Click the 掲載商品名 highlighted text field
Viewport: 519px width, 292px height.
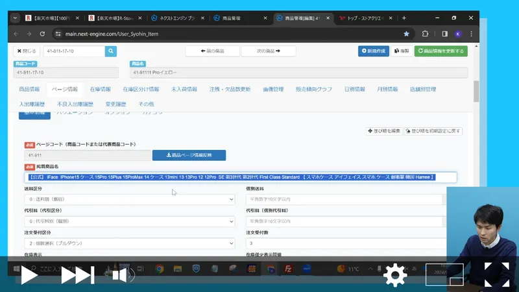pyautogui.click(x=240, y=177)
